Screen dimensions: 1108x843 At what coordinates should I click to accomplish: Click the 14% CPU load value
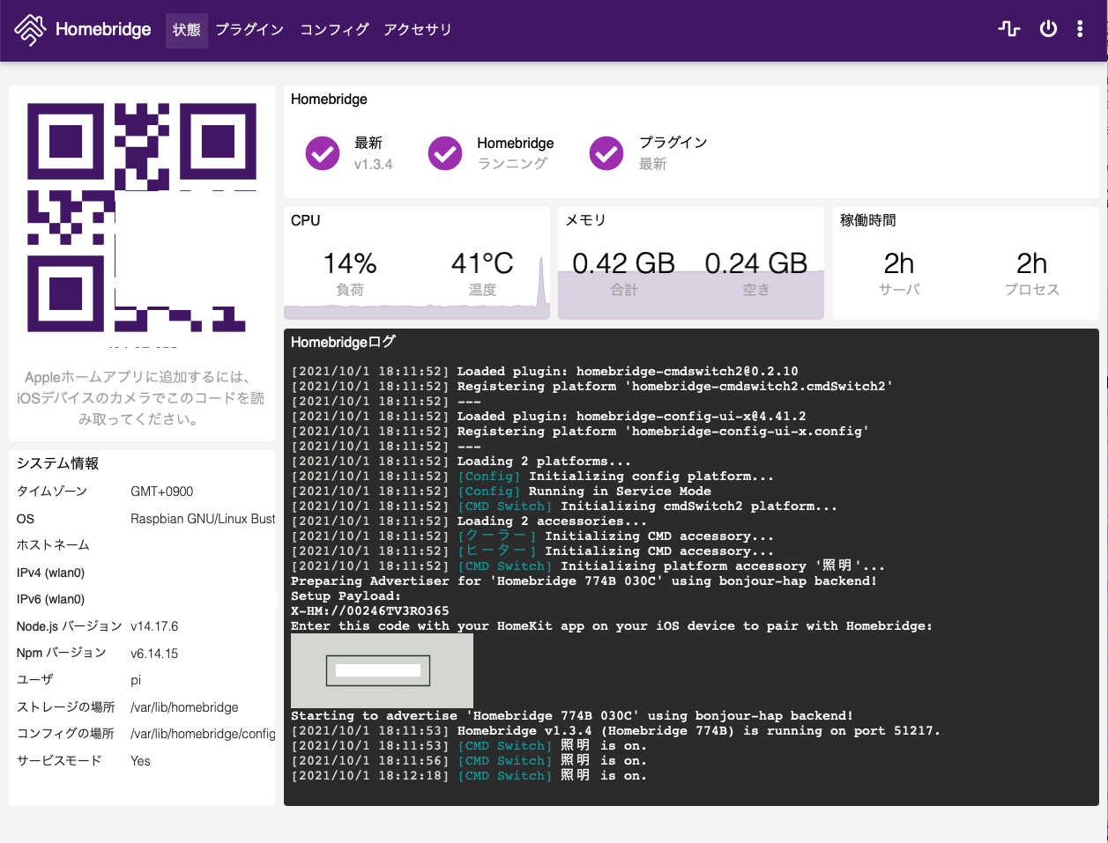pos(350,263)
